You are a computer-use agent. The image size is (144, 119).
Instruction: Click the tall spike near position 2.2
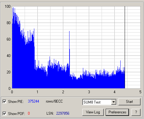70,41
